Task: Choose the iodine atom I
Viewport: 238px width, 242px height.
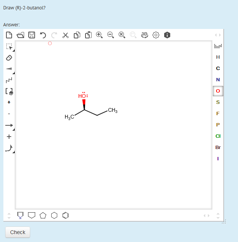Action: point(218,159)
